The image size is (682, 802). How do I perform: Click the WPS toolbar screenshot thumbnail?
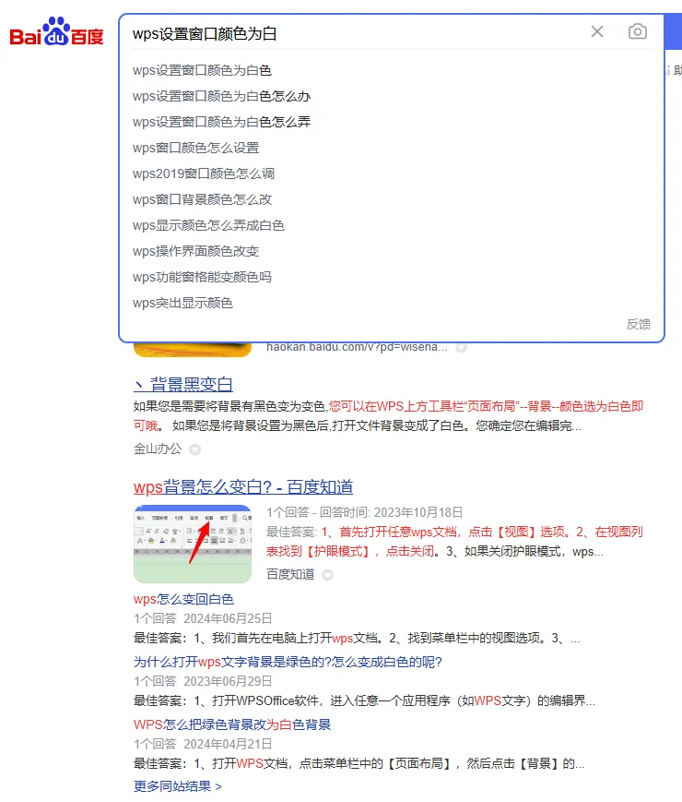192,544
